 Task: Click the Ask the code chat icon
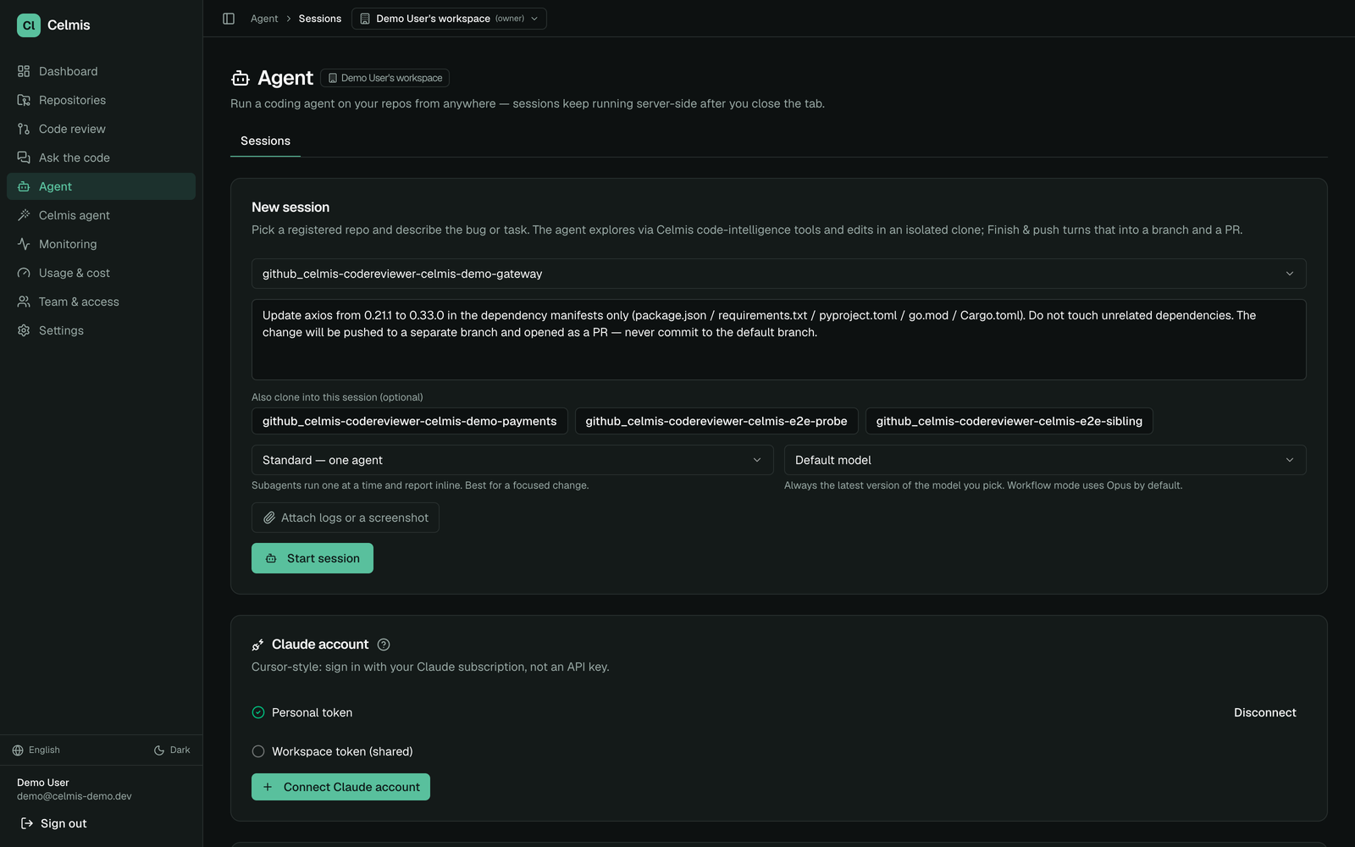click(x=24, y=158)
